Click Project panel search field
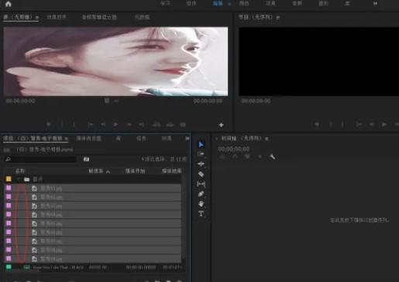This screenshot has width=399, height=282. [x=41, y=159]
